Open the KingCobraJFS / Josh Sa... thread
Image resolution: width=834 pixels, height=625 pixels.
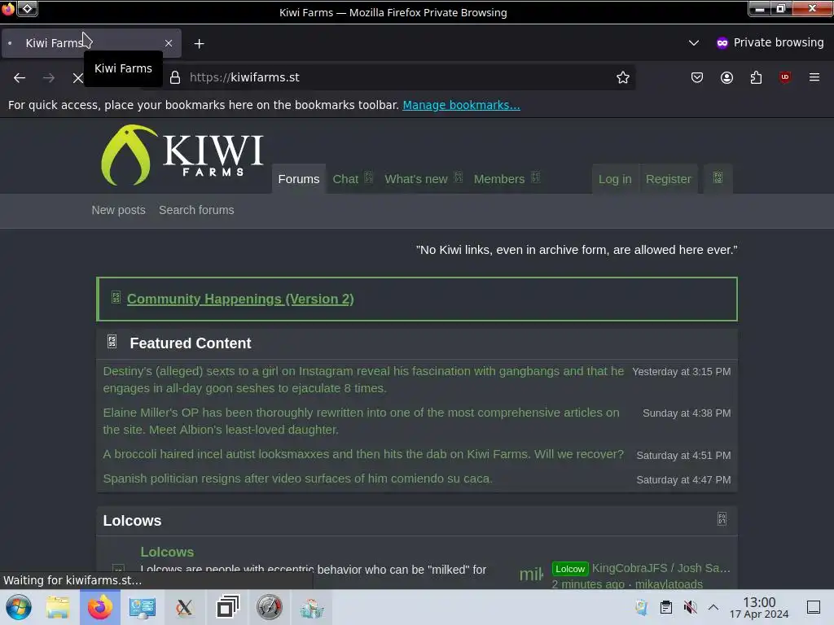661,568
